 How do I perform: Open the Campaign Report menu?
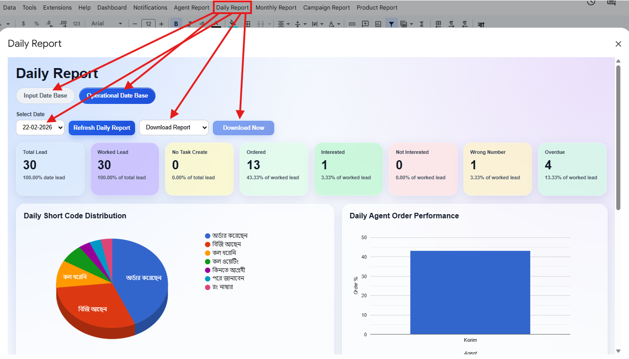[327, 8]
